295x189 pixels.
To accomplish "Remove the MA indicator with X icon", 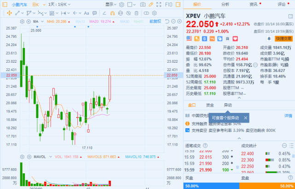I will (29, 22).
